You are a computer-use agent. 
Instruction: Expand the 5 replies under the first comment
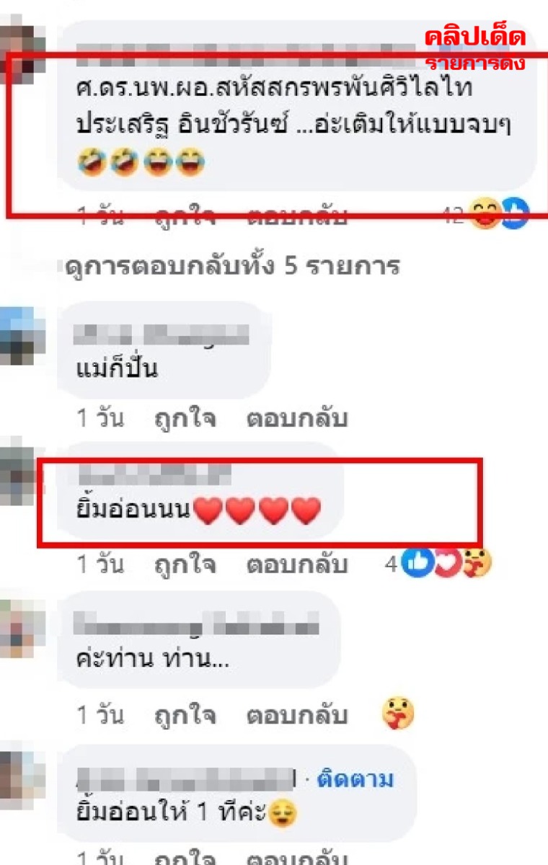coord(232,267)
